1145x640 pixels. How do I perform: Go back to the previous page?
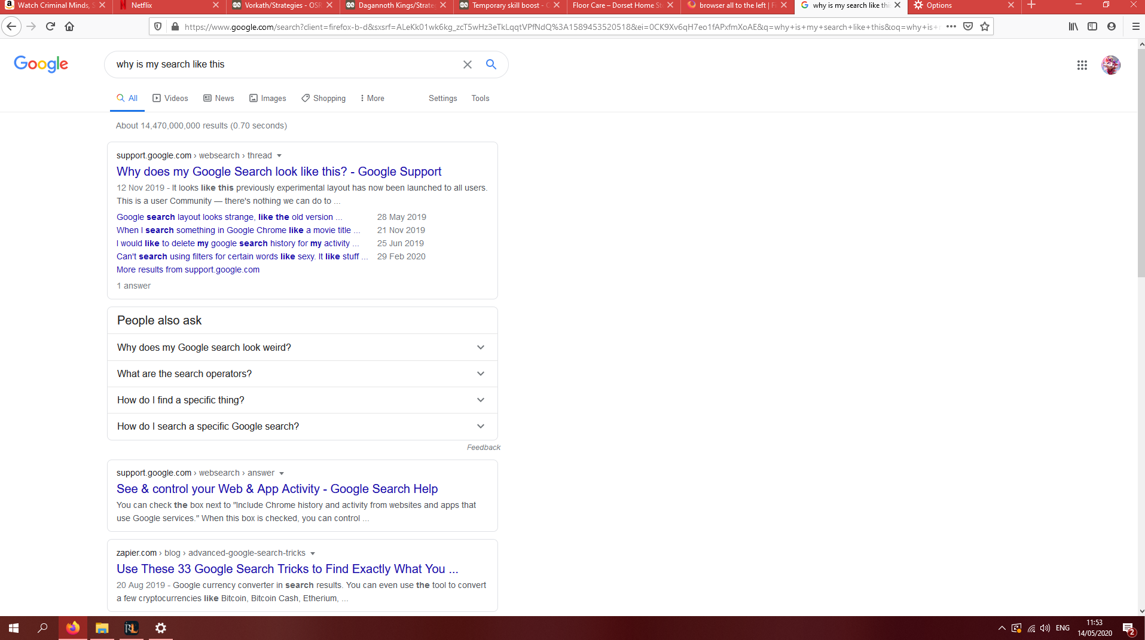pos(11,26)
